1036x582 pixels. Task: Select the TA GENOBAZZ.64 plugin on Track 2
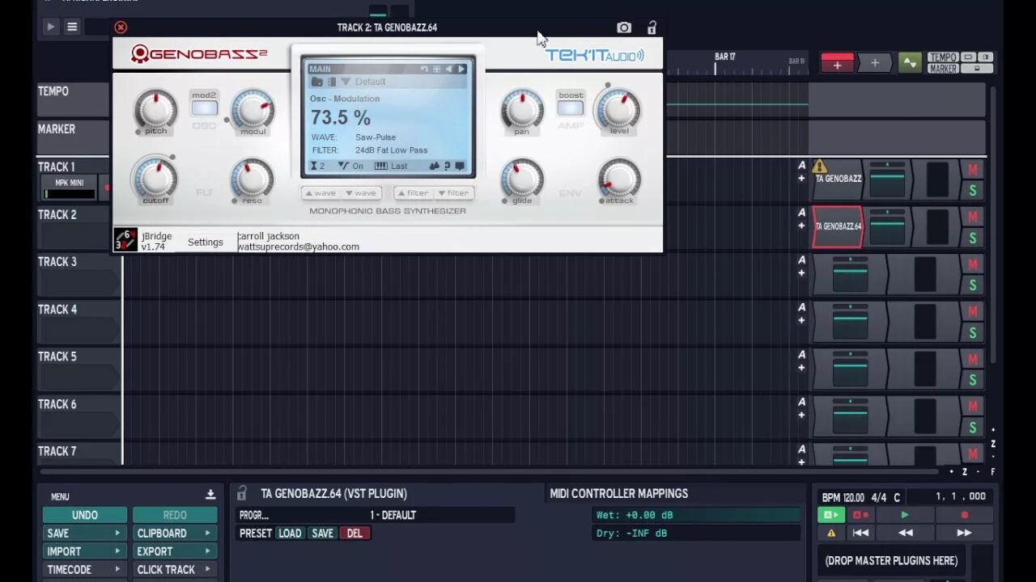click(x=838, y=226)
